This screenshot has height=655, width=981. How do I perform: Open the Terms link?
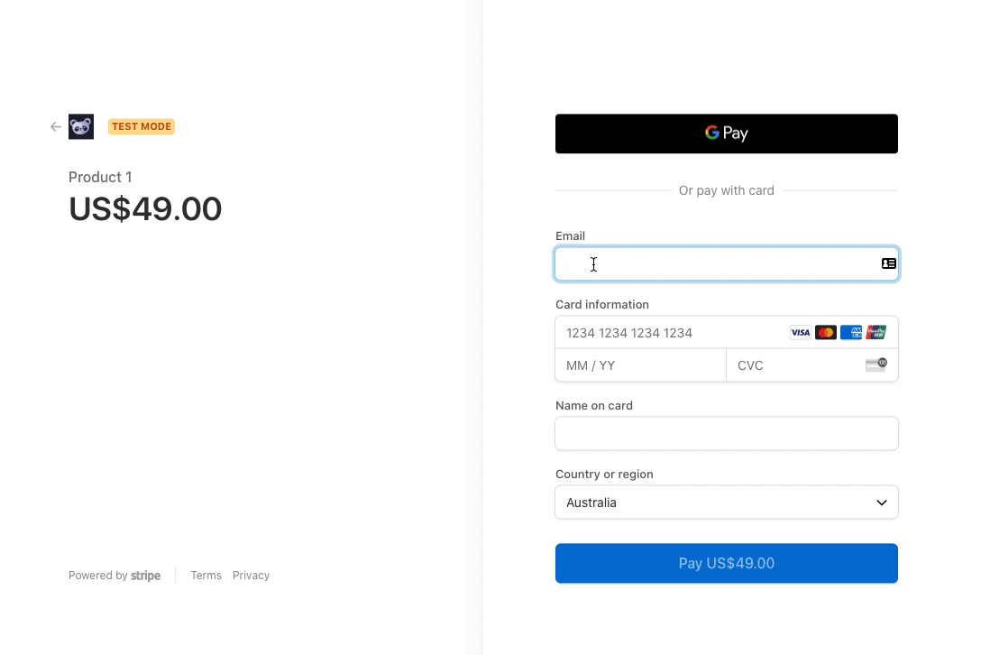(206, 575)
